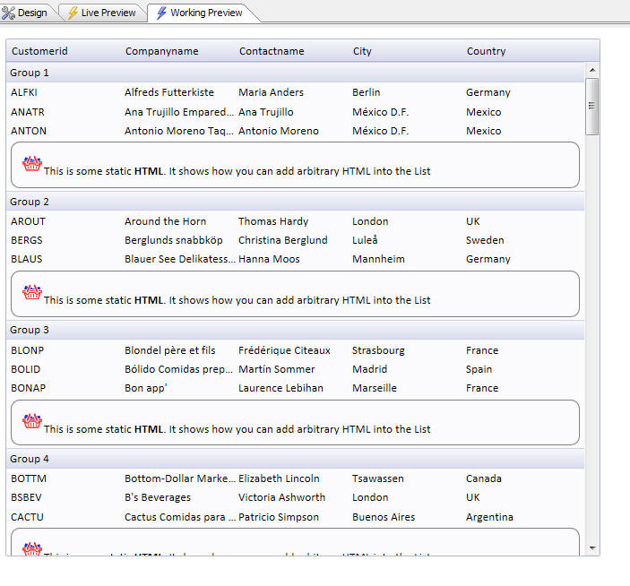The image size is (630, 586).
Task: Select the ALFKI customer row
Action: [296, 92]
